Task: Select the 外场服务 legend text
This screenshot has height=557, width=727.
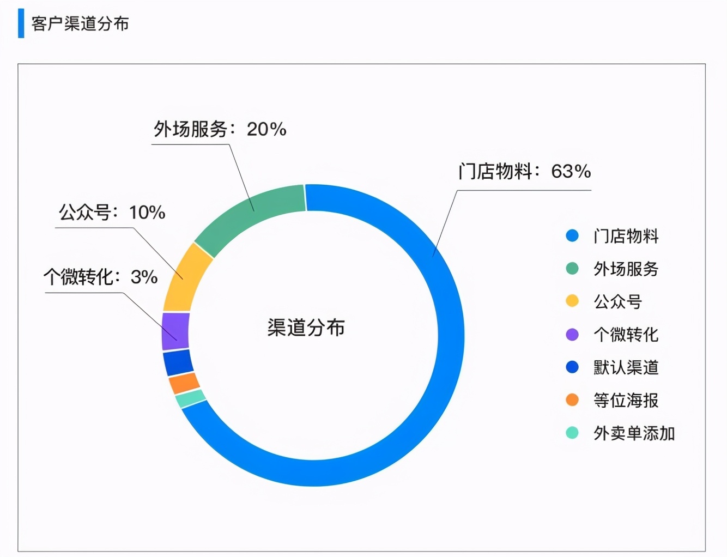Action: [x=626, y=269]
